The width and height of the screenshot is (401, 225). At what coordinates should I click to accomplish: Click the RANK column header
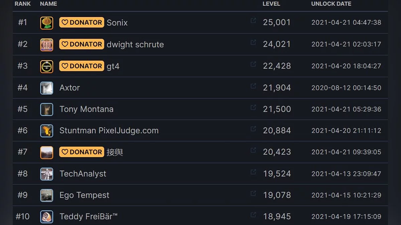(x=23, y=4)
